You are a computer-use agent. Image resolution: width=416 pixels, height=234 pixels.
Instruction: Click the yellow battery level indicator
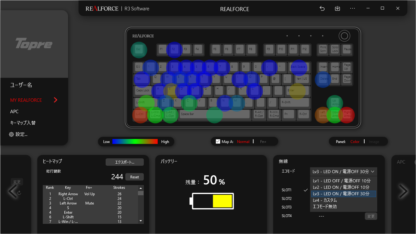(x=222, y=201)
